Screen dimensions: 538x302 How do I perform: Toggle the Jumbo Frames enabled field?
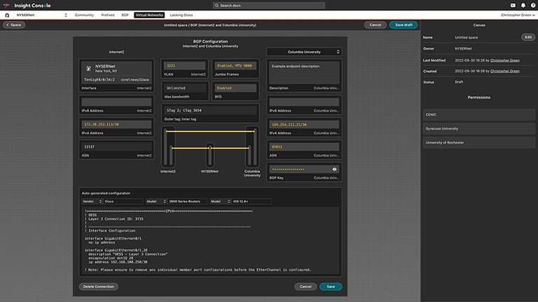[233, 66]
